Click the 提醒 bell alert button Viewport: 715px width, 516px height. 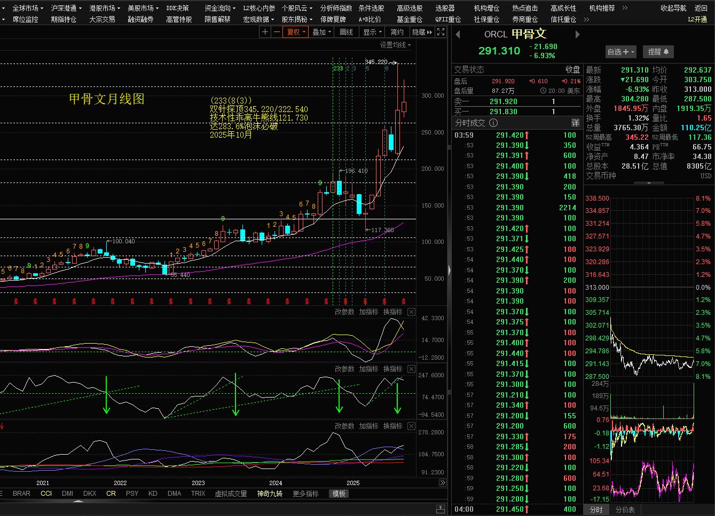point(658,52)
